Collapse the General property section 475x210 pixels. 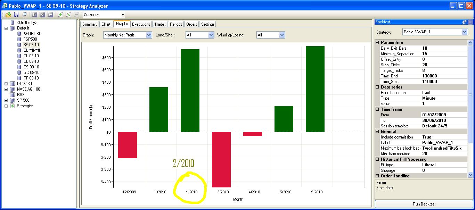coord(377,132)
